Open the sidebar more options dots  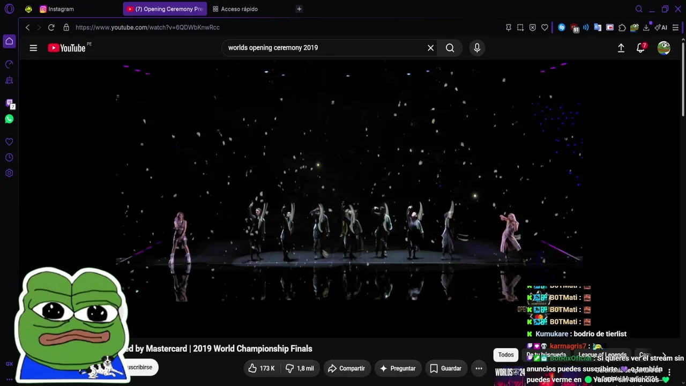pyautogui.click(x=9, y=379)
